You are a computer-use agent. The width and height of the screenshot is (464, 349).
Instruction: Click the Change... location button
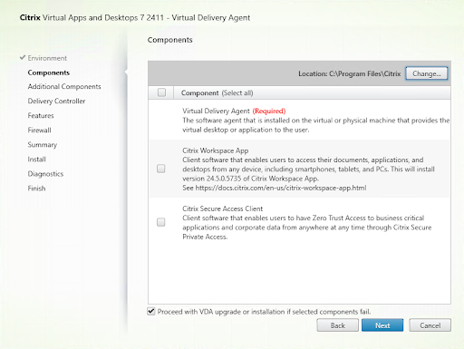point(426,73)
